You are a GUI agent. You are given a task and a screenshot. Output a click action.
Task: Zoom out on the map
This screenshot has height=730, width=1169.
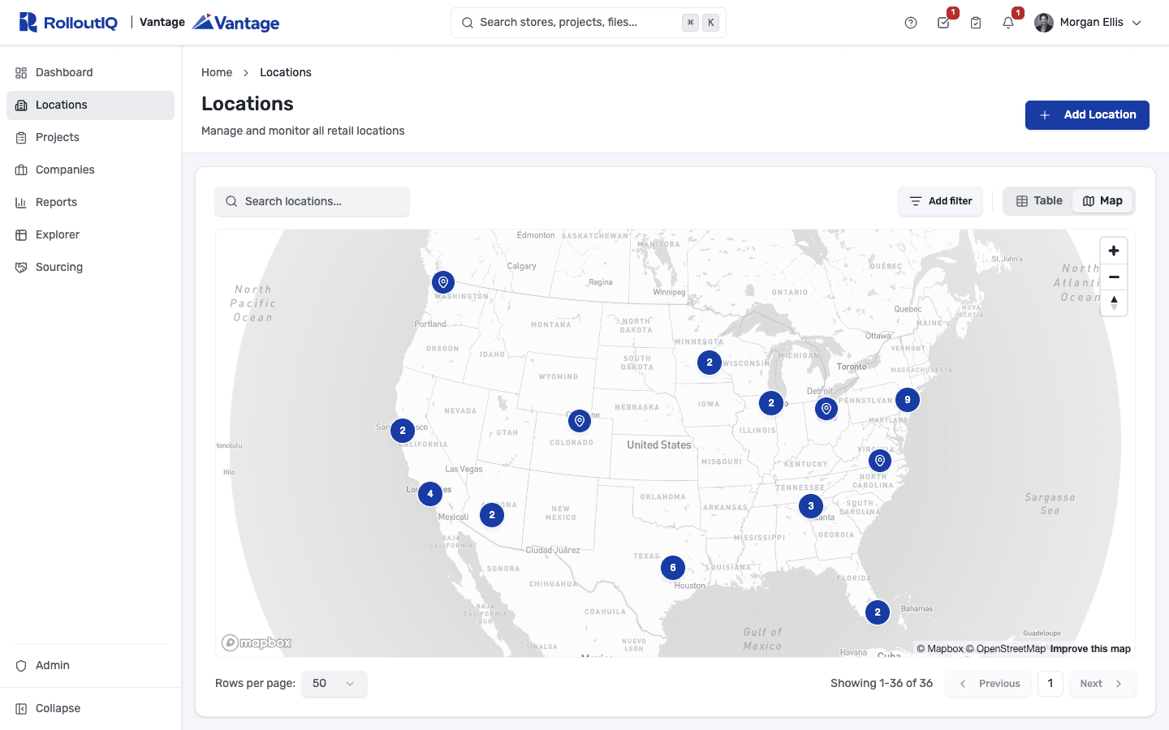pos(1114,277)
